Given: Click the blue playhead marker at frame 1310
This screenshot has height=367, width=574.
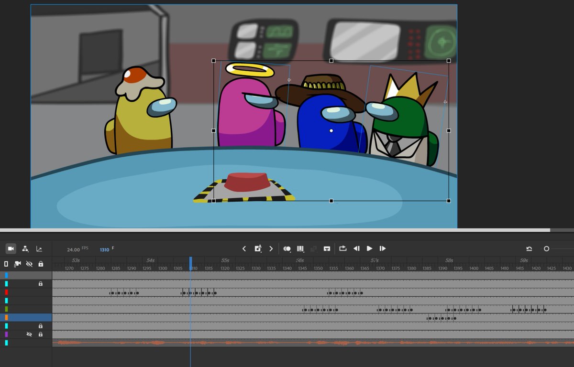Looking at the screenshot, I should [191, 263].
